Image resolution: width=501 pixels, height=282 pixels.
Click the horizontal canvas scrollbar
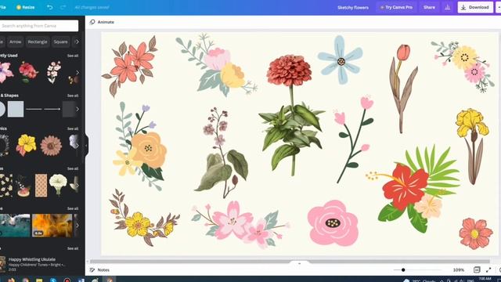click(290, 261)
